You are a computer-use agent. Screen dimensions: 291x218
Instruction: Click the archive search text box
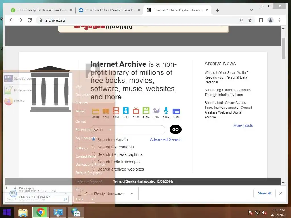point(128,129)
